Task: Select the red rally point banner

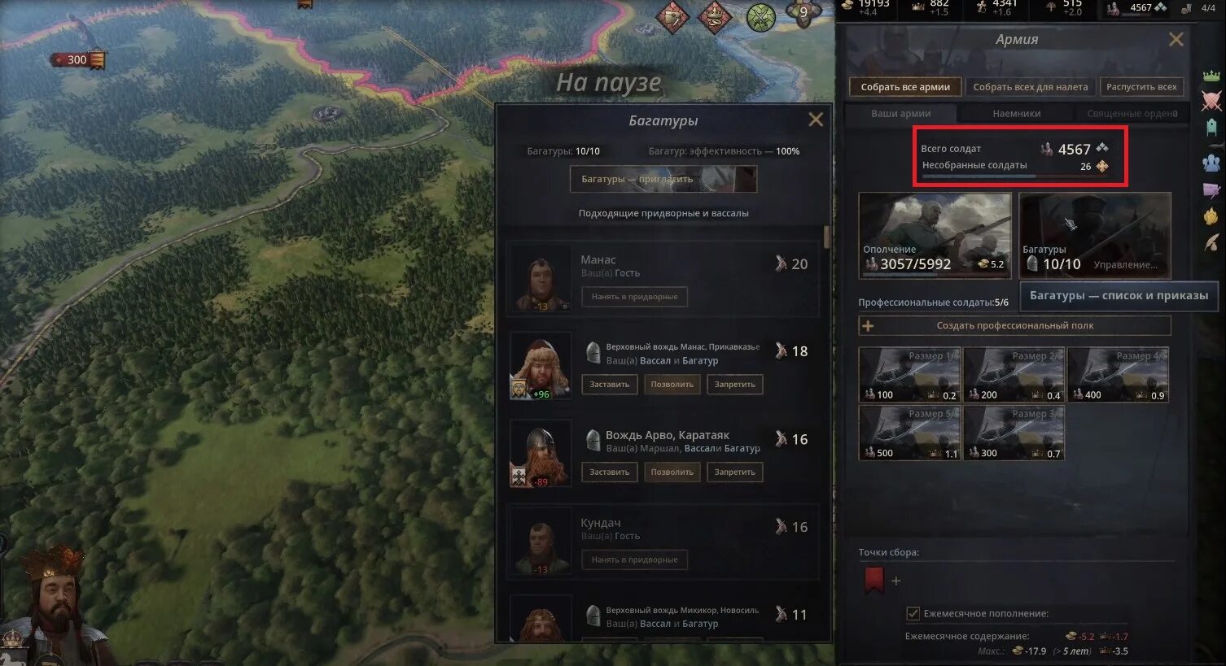Action: [874, 580]
